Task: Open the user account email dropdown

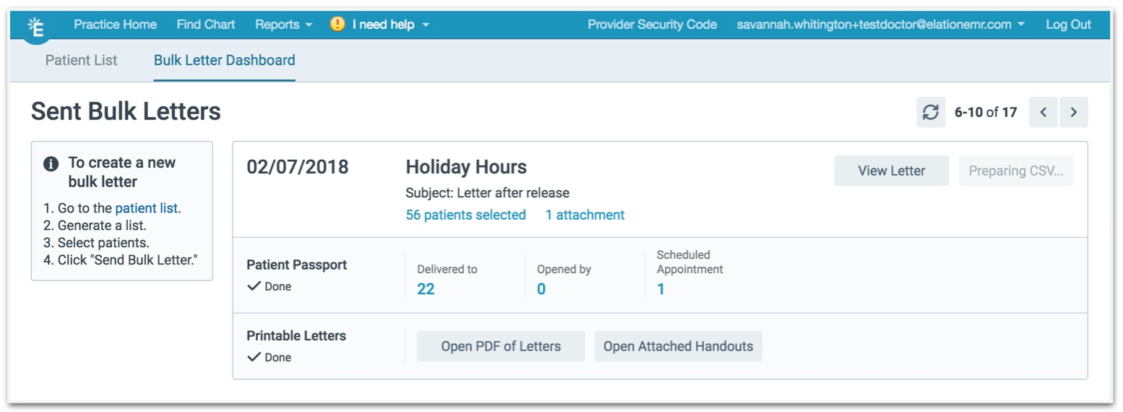Action: pyautogui.click(x=880, y=25)
